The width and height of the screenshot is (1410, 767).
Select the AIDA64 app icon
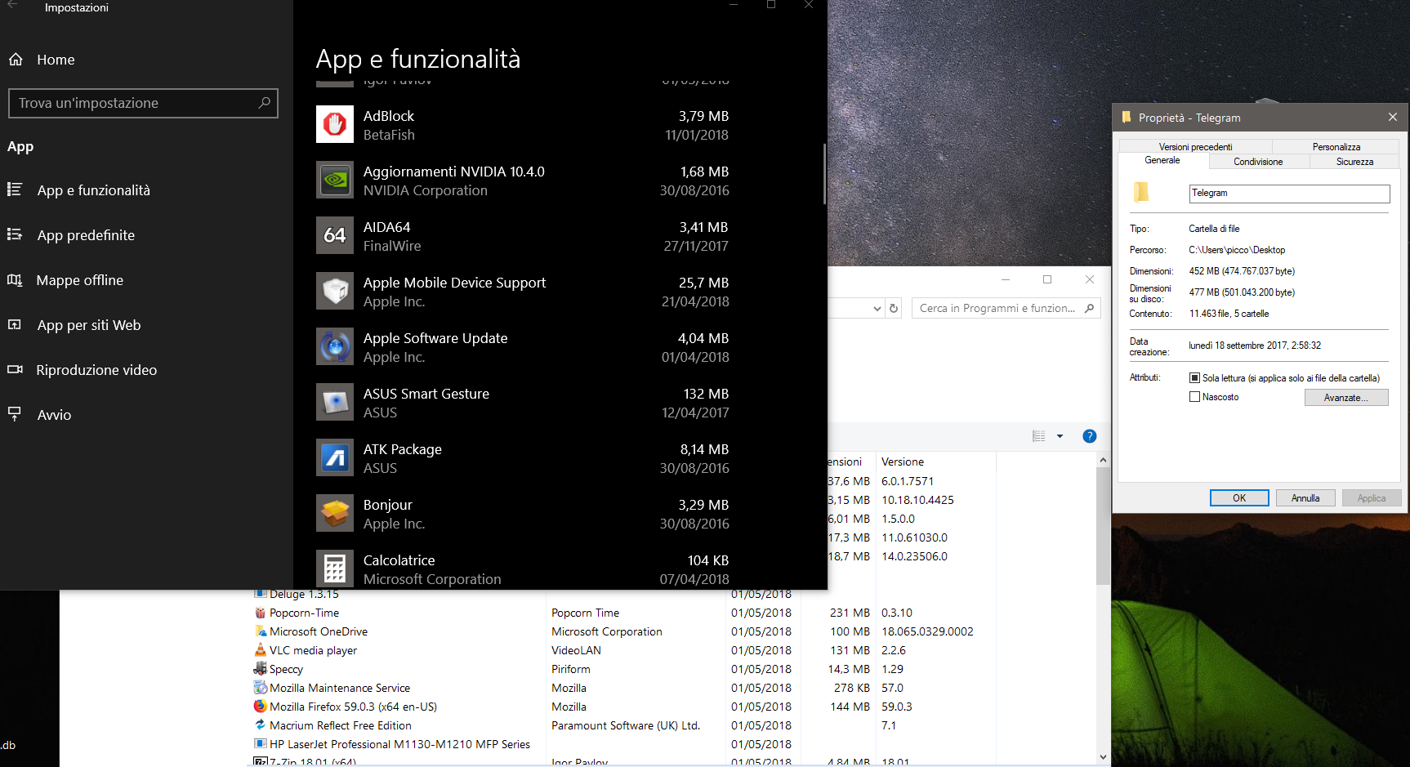335,235
